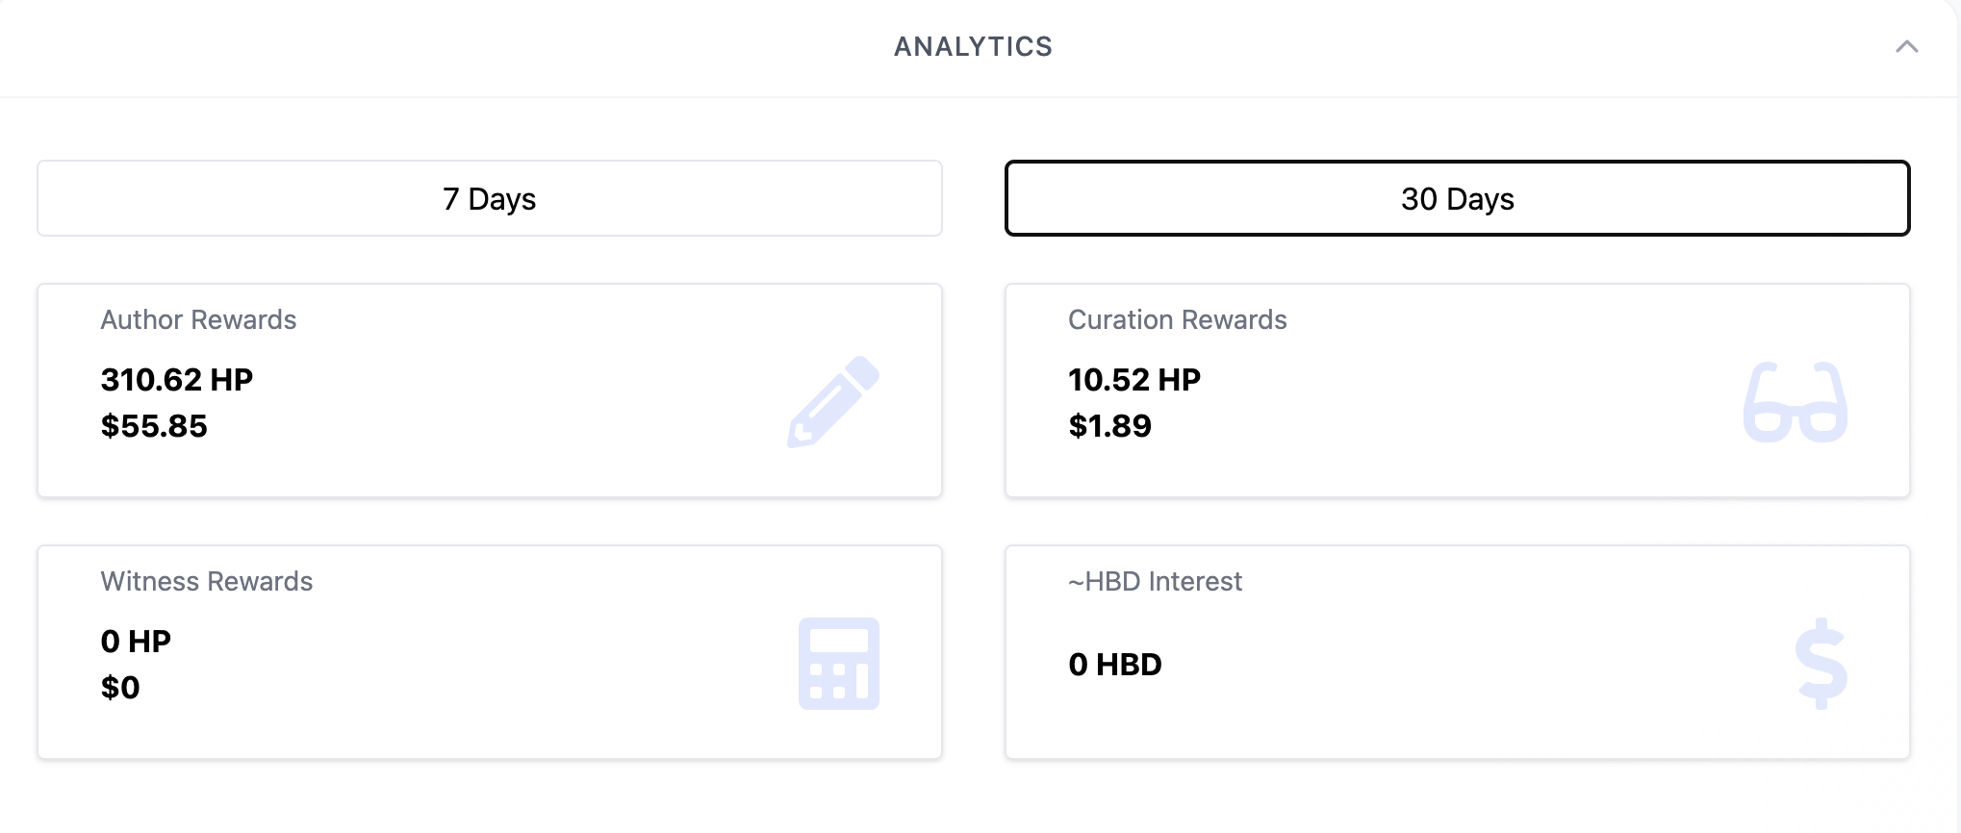The image size is (1961, 833).
Task: Click the 0 HP witness value
Action: tap(136, 642)
